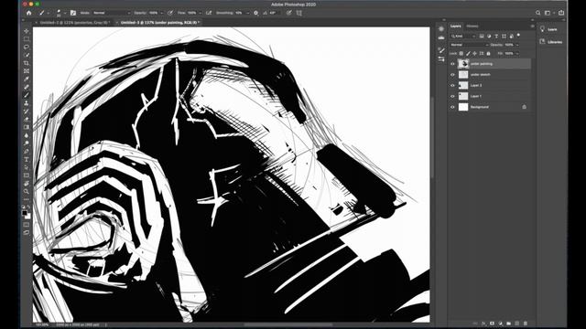
Task: Swap foreground and background colors
Action: coord(28,207)
